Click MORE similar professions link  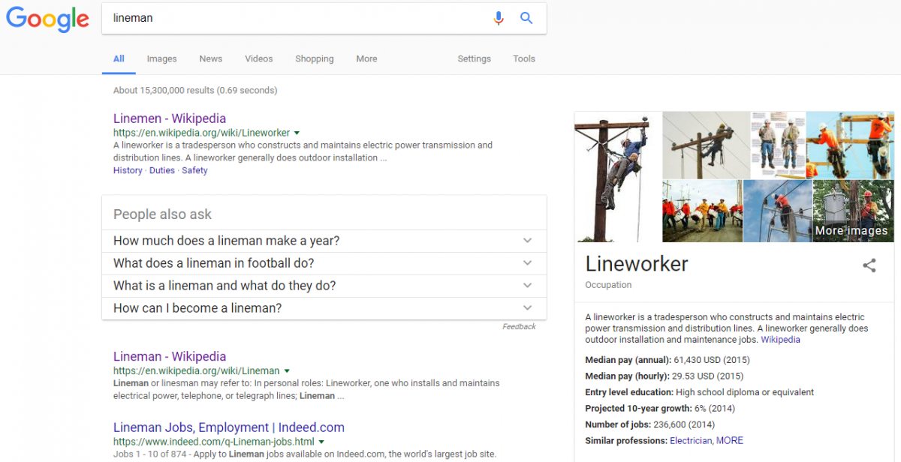tap(730, 441)
